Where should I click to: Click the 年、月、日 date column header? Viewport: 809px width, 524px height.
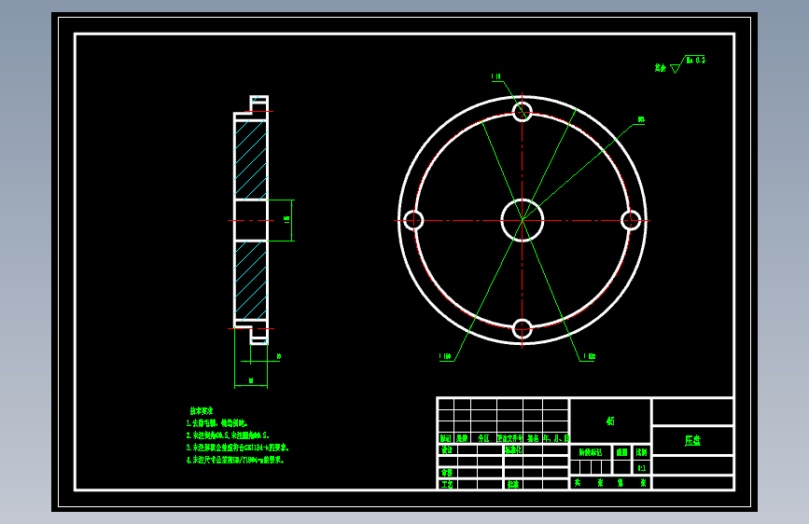click(556, 438)
